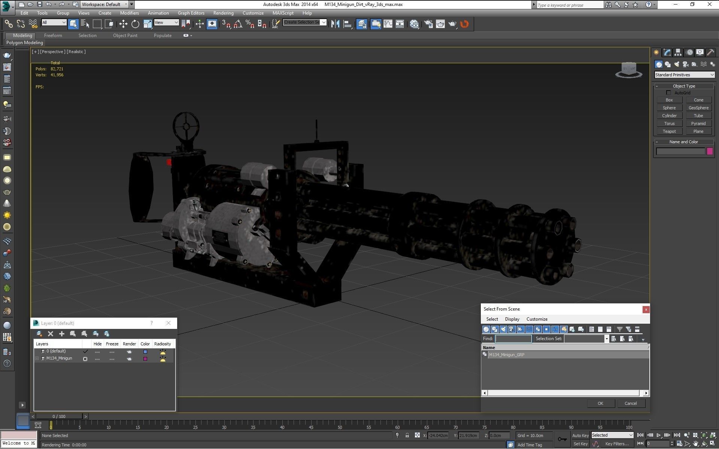Click the blue 0 (default) layer color swatch
Viewport: 719px width, 449px height.
(x=145, y=352)
